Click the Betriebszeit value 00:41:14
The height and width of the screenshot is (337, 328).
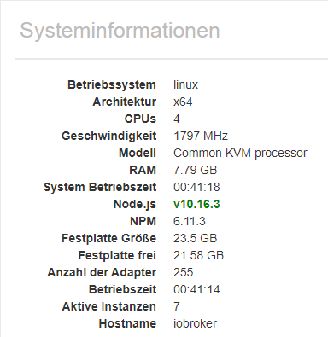coord(196,289)
